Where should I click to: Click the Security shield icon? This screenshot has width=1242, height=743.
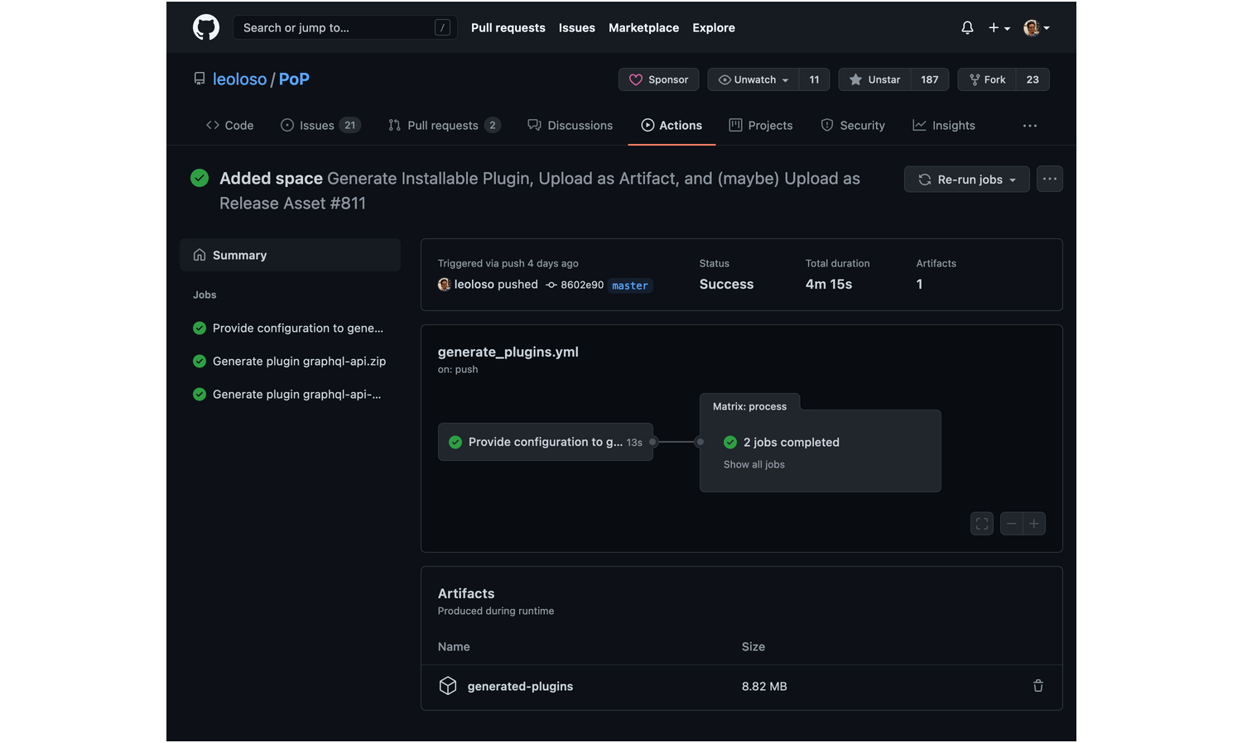tap(827, 125)
